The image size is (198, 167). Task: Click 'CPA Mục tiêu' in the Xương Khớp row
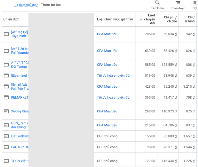[x=107, y=111]
